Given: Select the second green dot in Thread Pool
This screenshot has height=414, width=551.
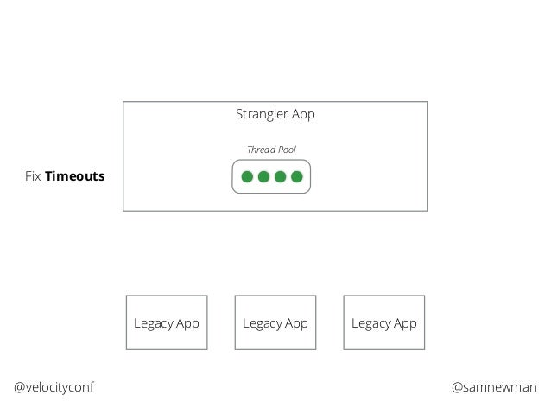Looking at the screenshot, I should pyautogui.click(x=264, y=176).
